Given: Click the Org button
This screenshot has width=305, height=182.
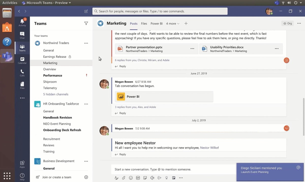Looking at the screenshot, I should point(288,23).
